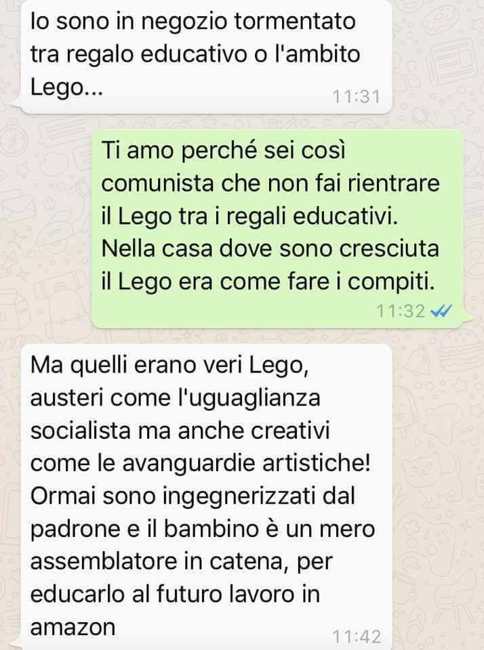
Task: Tap the 11:31 timestamp on first message
Action: [x=356, y=97]
